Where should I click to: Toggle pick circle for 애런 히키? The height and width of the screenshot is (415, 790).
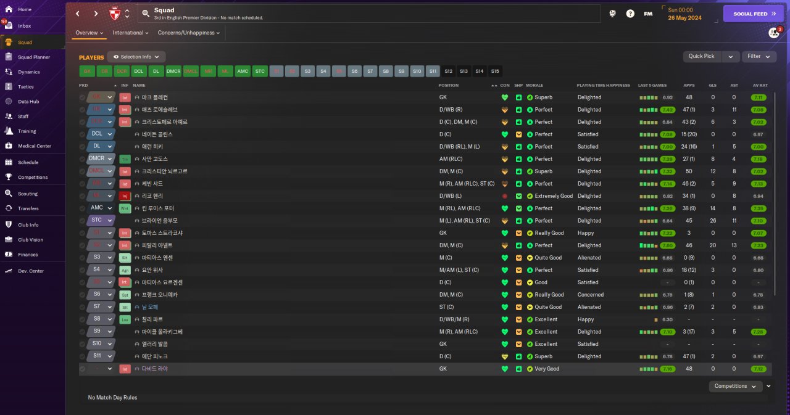82,147
